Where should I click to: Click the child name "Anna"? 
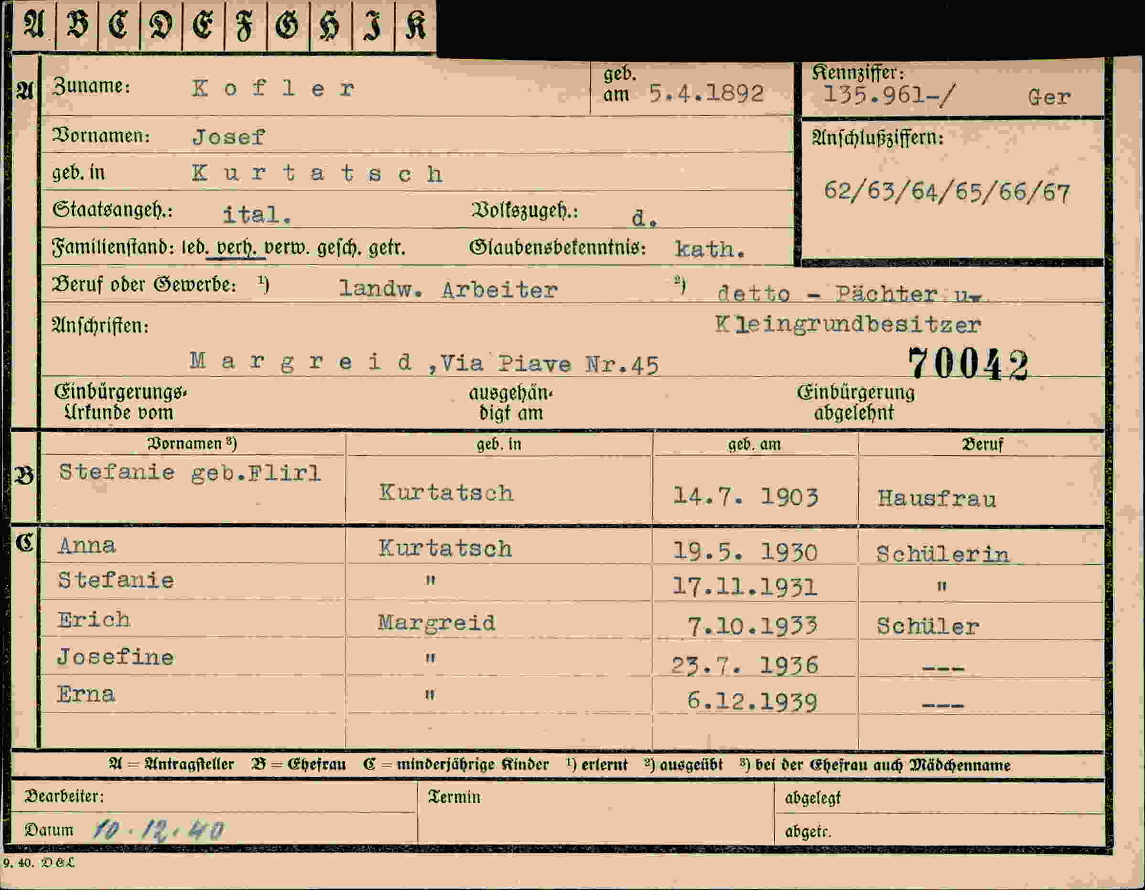[87, 545]
